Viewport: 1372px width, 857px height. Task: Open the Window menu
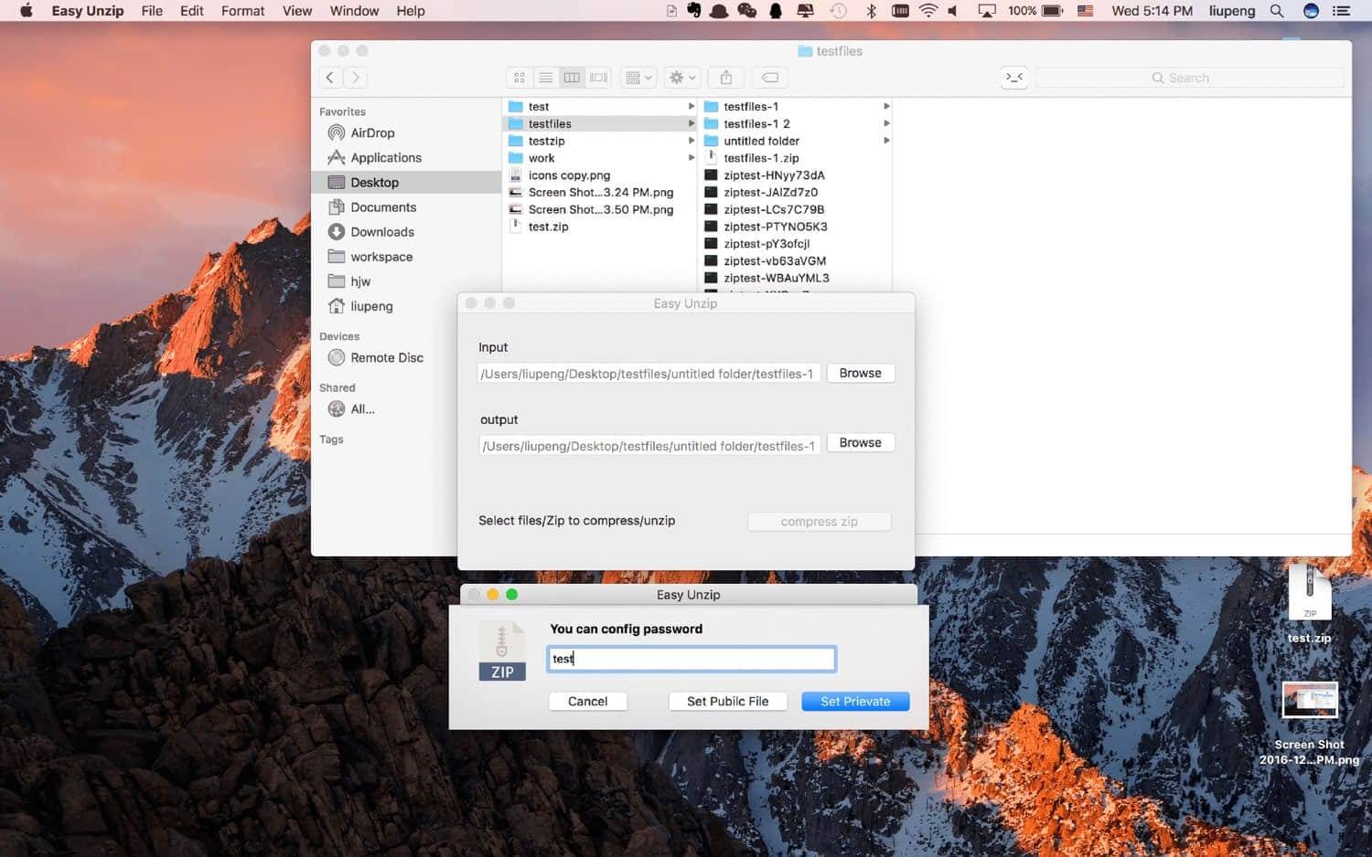point(354,11)
